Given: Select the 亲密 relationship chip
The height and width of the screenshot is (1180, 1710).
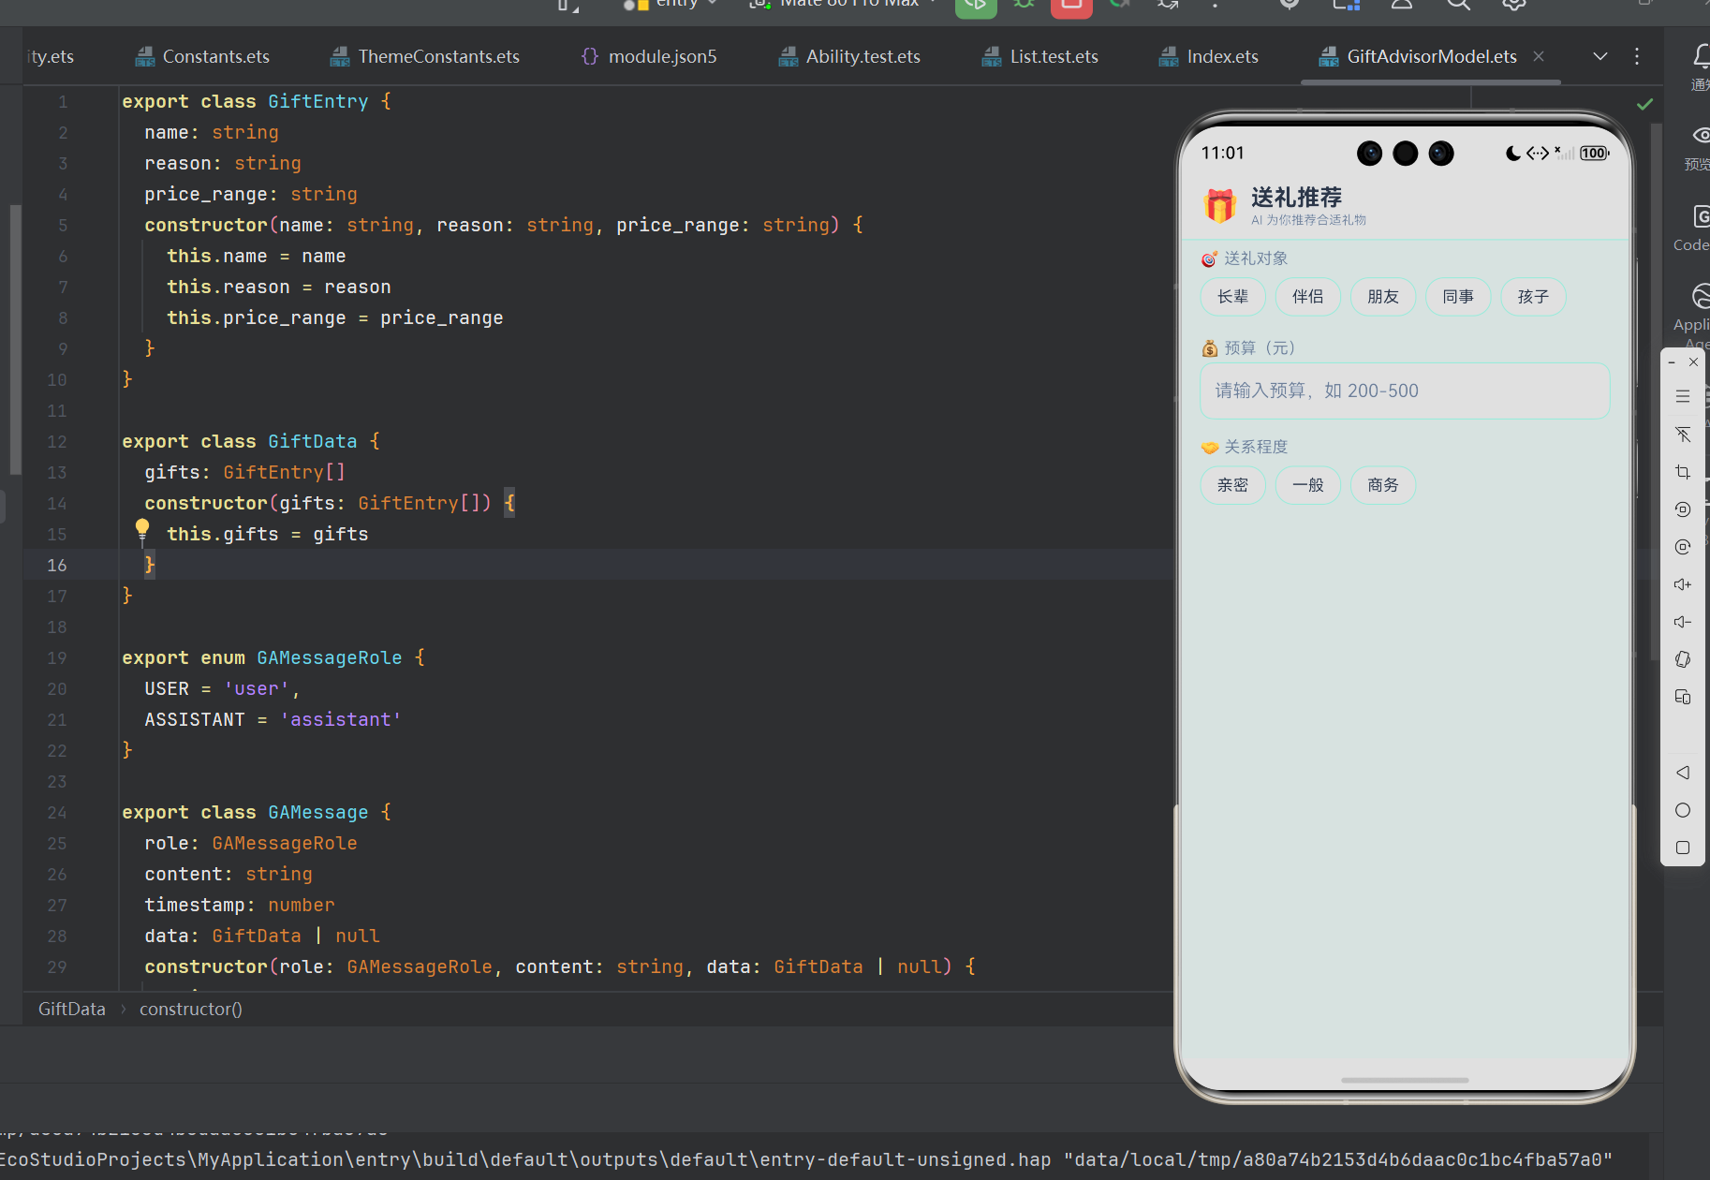Looking at the screenshot, I should pyautogui.click(x=1232, y=485).
